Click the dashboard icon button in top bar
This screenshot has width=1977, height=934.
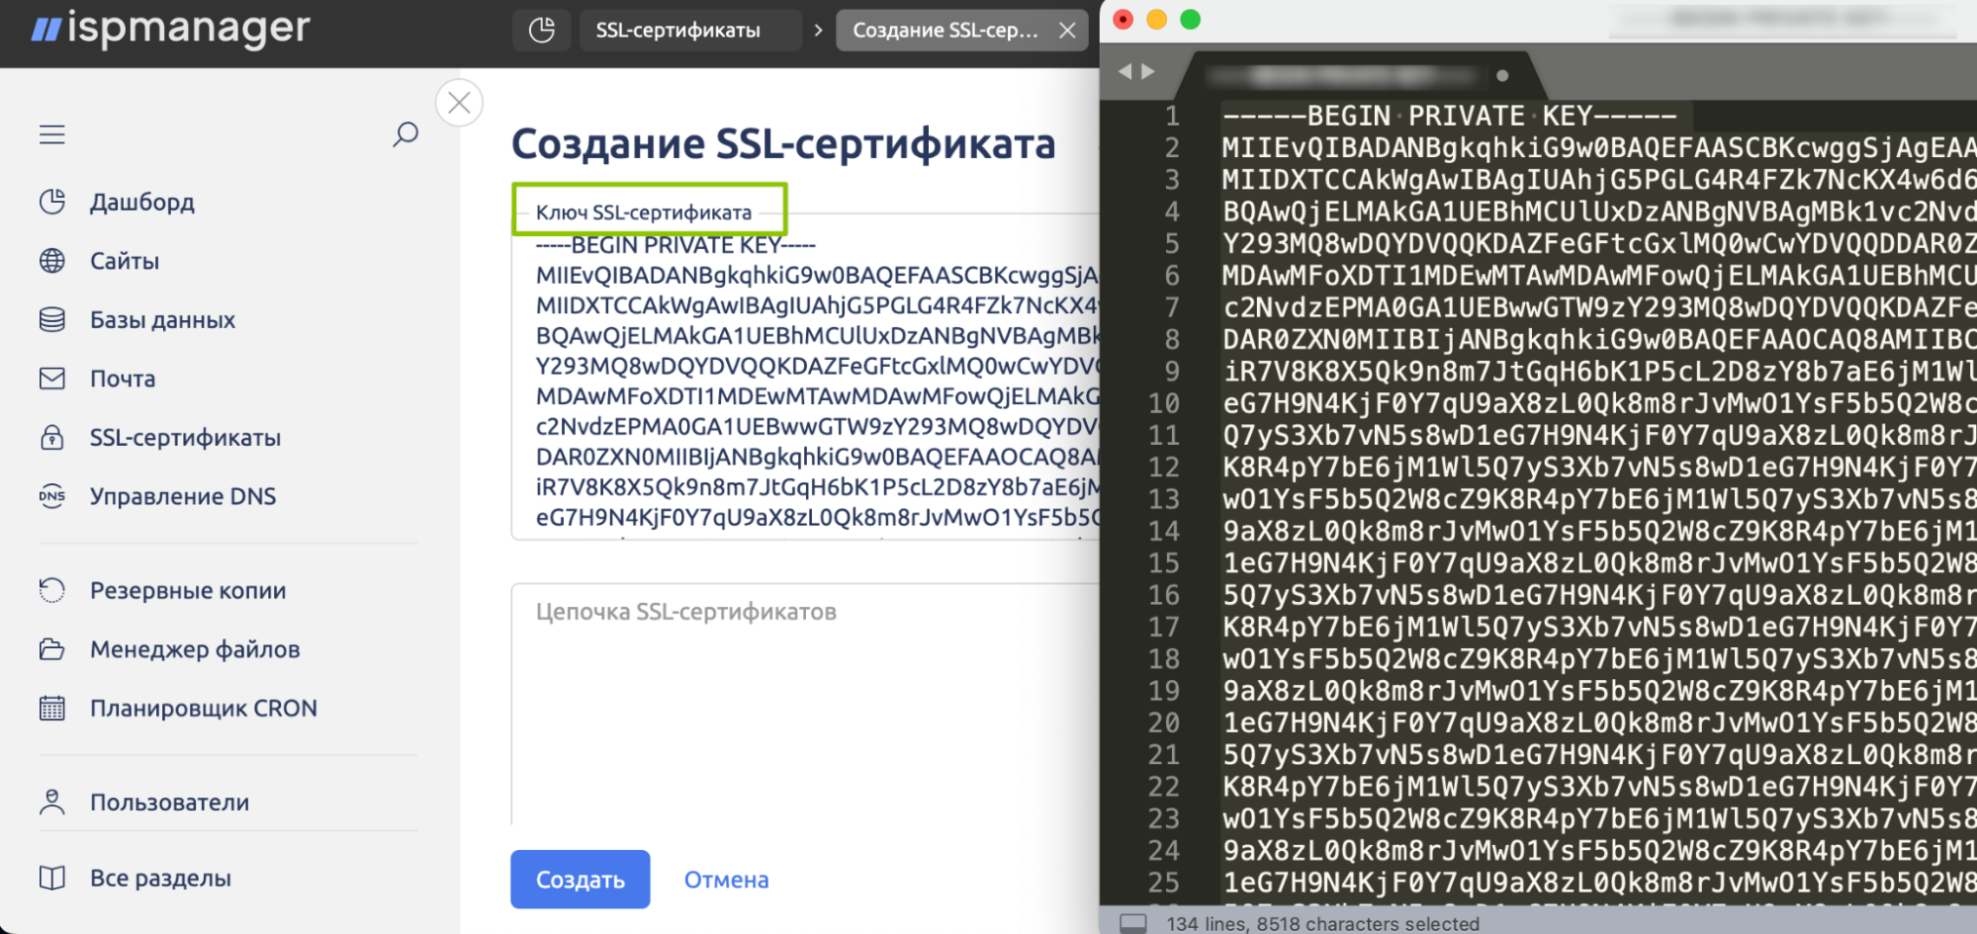(542, 31)
